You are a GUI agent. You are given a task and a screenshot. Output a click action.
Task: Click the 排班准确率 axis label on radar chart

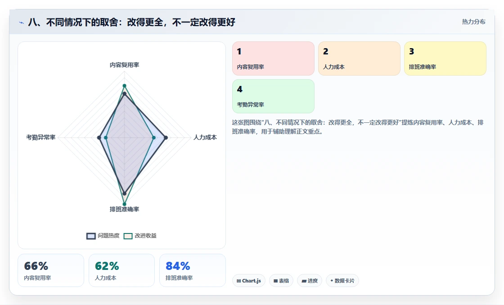(124, 209)
